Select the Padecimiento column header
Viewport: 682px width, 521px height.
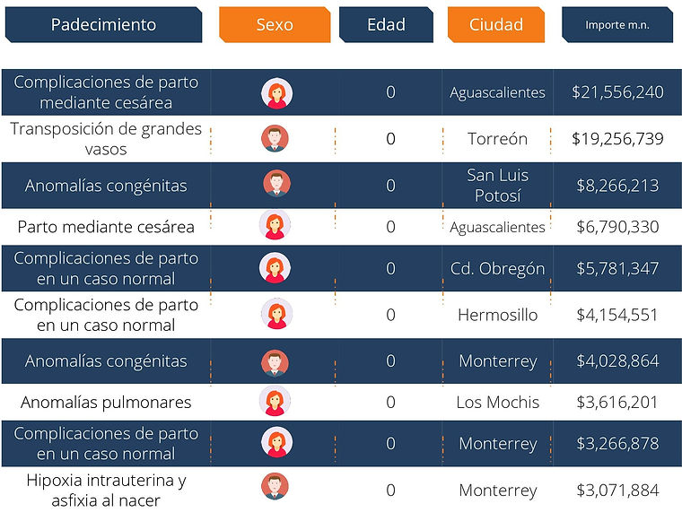point(102,25)
